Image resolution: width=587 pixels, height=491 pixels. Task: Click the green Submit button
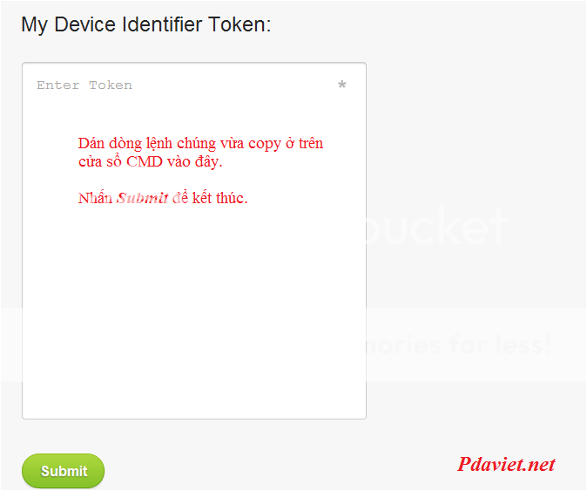point(63,471)
